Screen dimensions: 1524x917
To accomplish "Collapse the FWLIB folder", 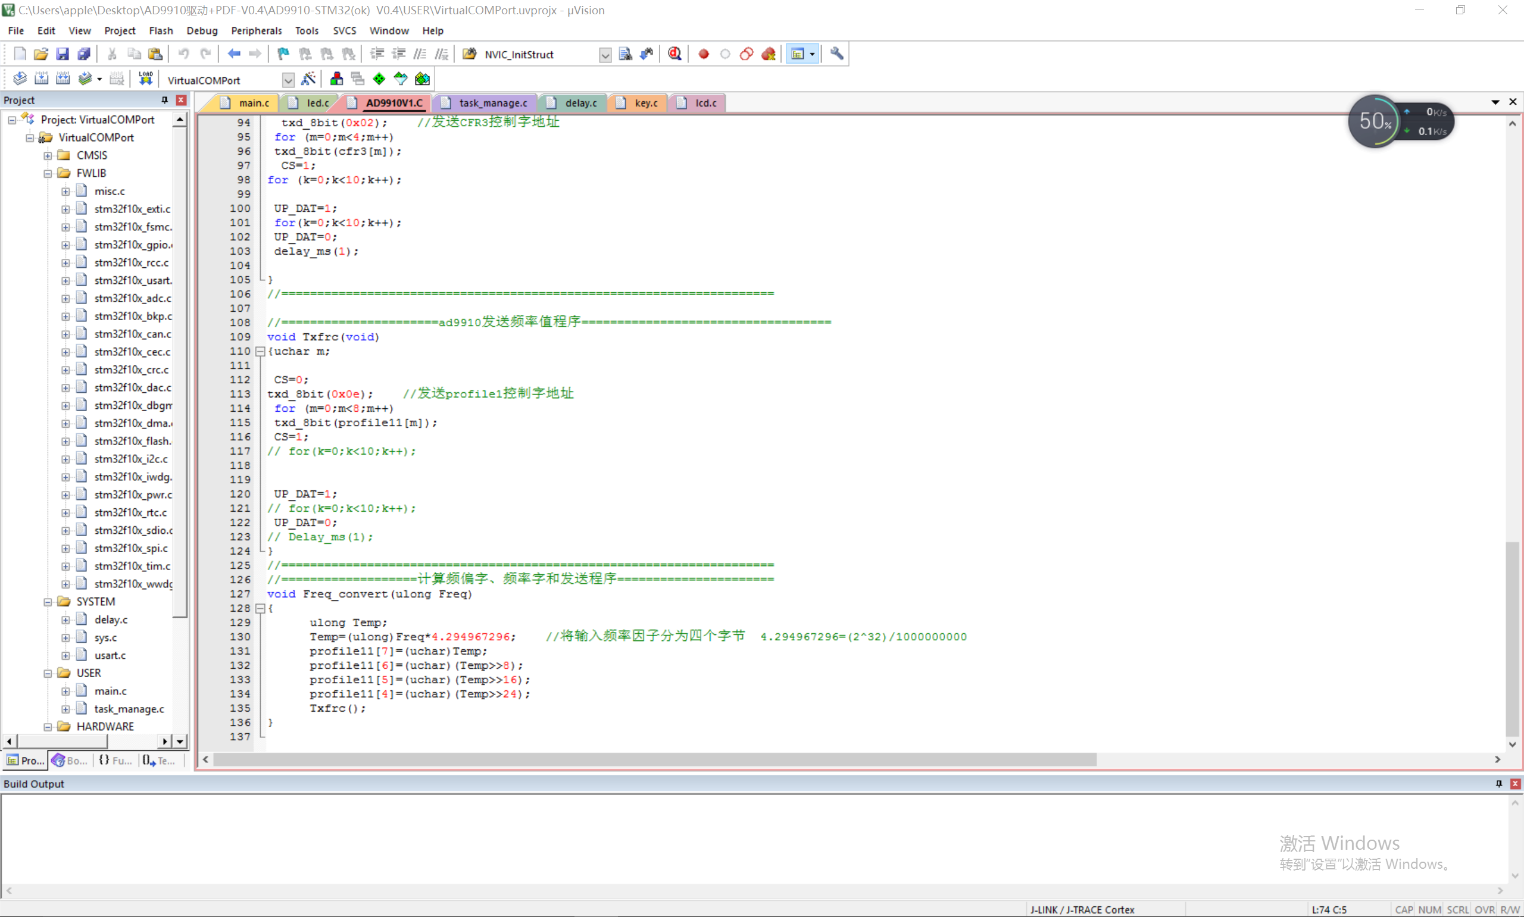I will tap(48, 174).
